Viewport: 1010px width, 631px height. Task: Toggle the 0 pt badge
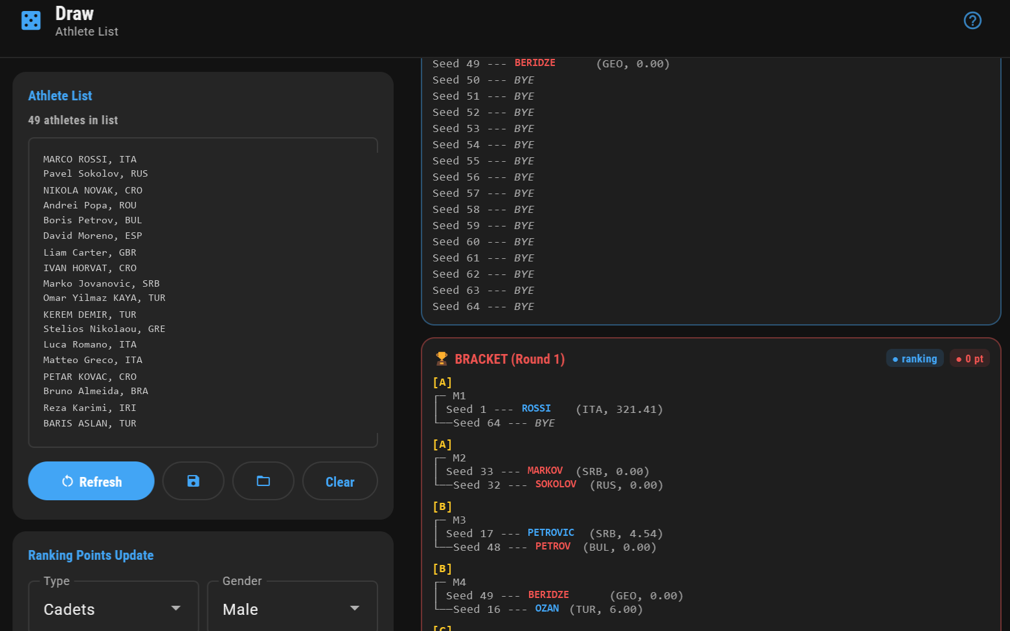[x=969, y=359]
